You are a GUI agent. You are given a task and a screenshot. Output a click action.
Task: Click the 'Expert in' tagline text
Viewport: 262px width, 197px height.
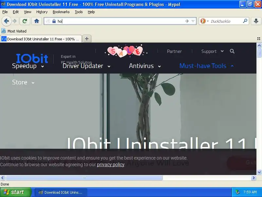pos(68,56)
